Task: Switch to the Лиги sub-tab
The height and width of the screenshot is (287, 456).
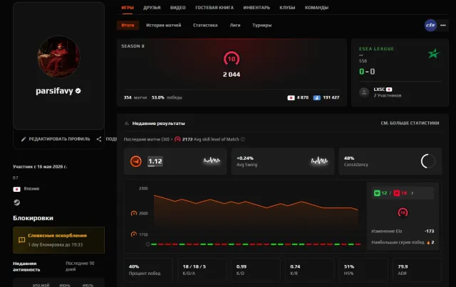Action: click(x=235, y=26)
